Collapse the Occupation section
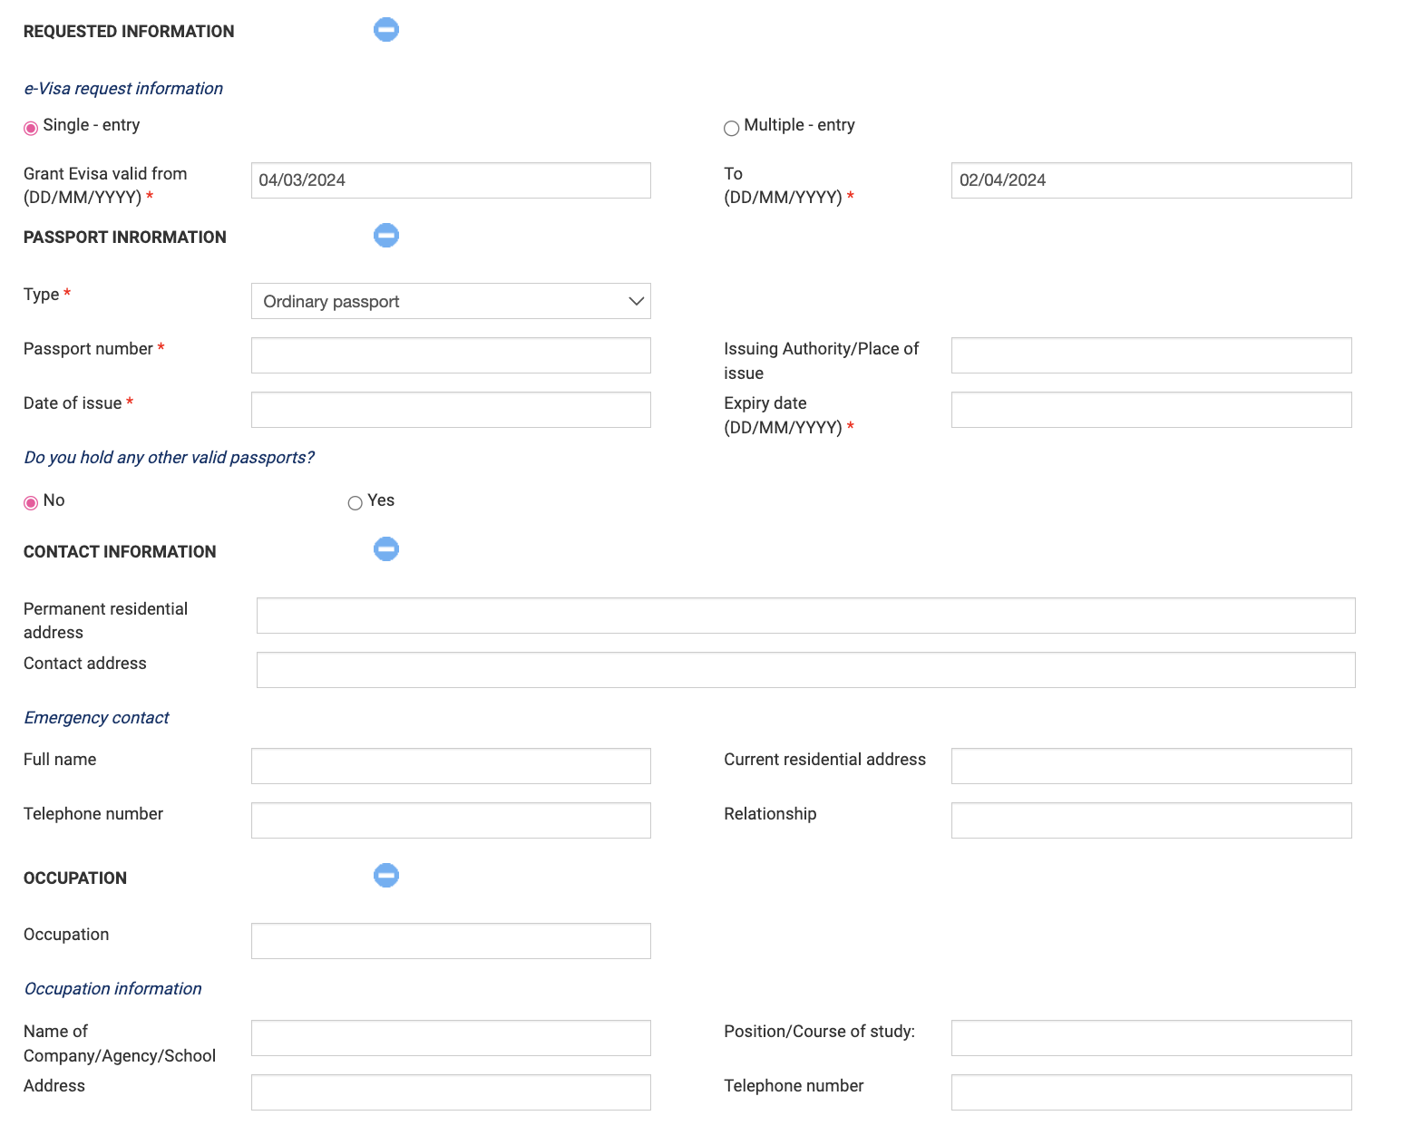 (386, 876)
